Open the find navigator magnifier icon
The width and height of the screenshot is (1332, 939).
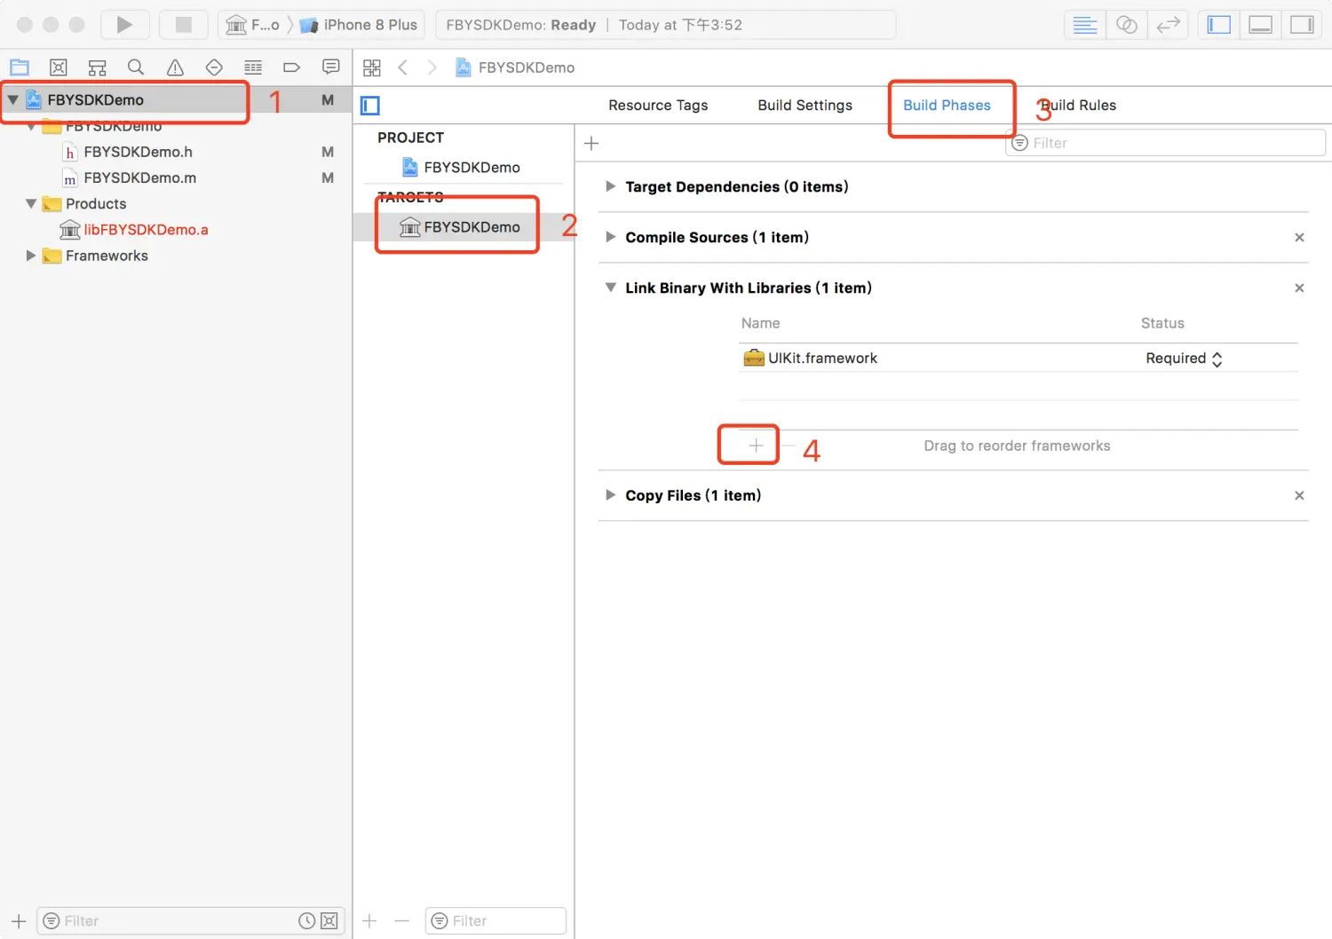(x=136, y=67)
